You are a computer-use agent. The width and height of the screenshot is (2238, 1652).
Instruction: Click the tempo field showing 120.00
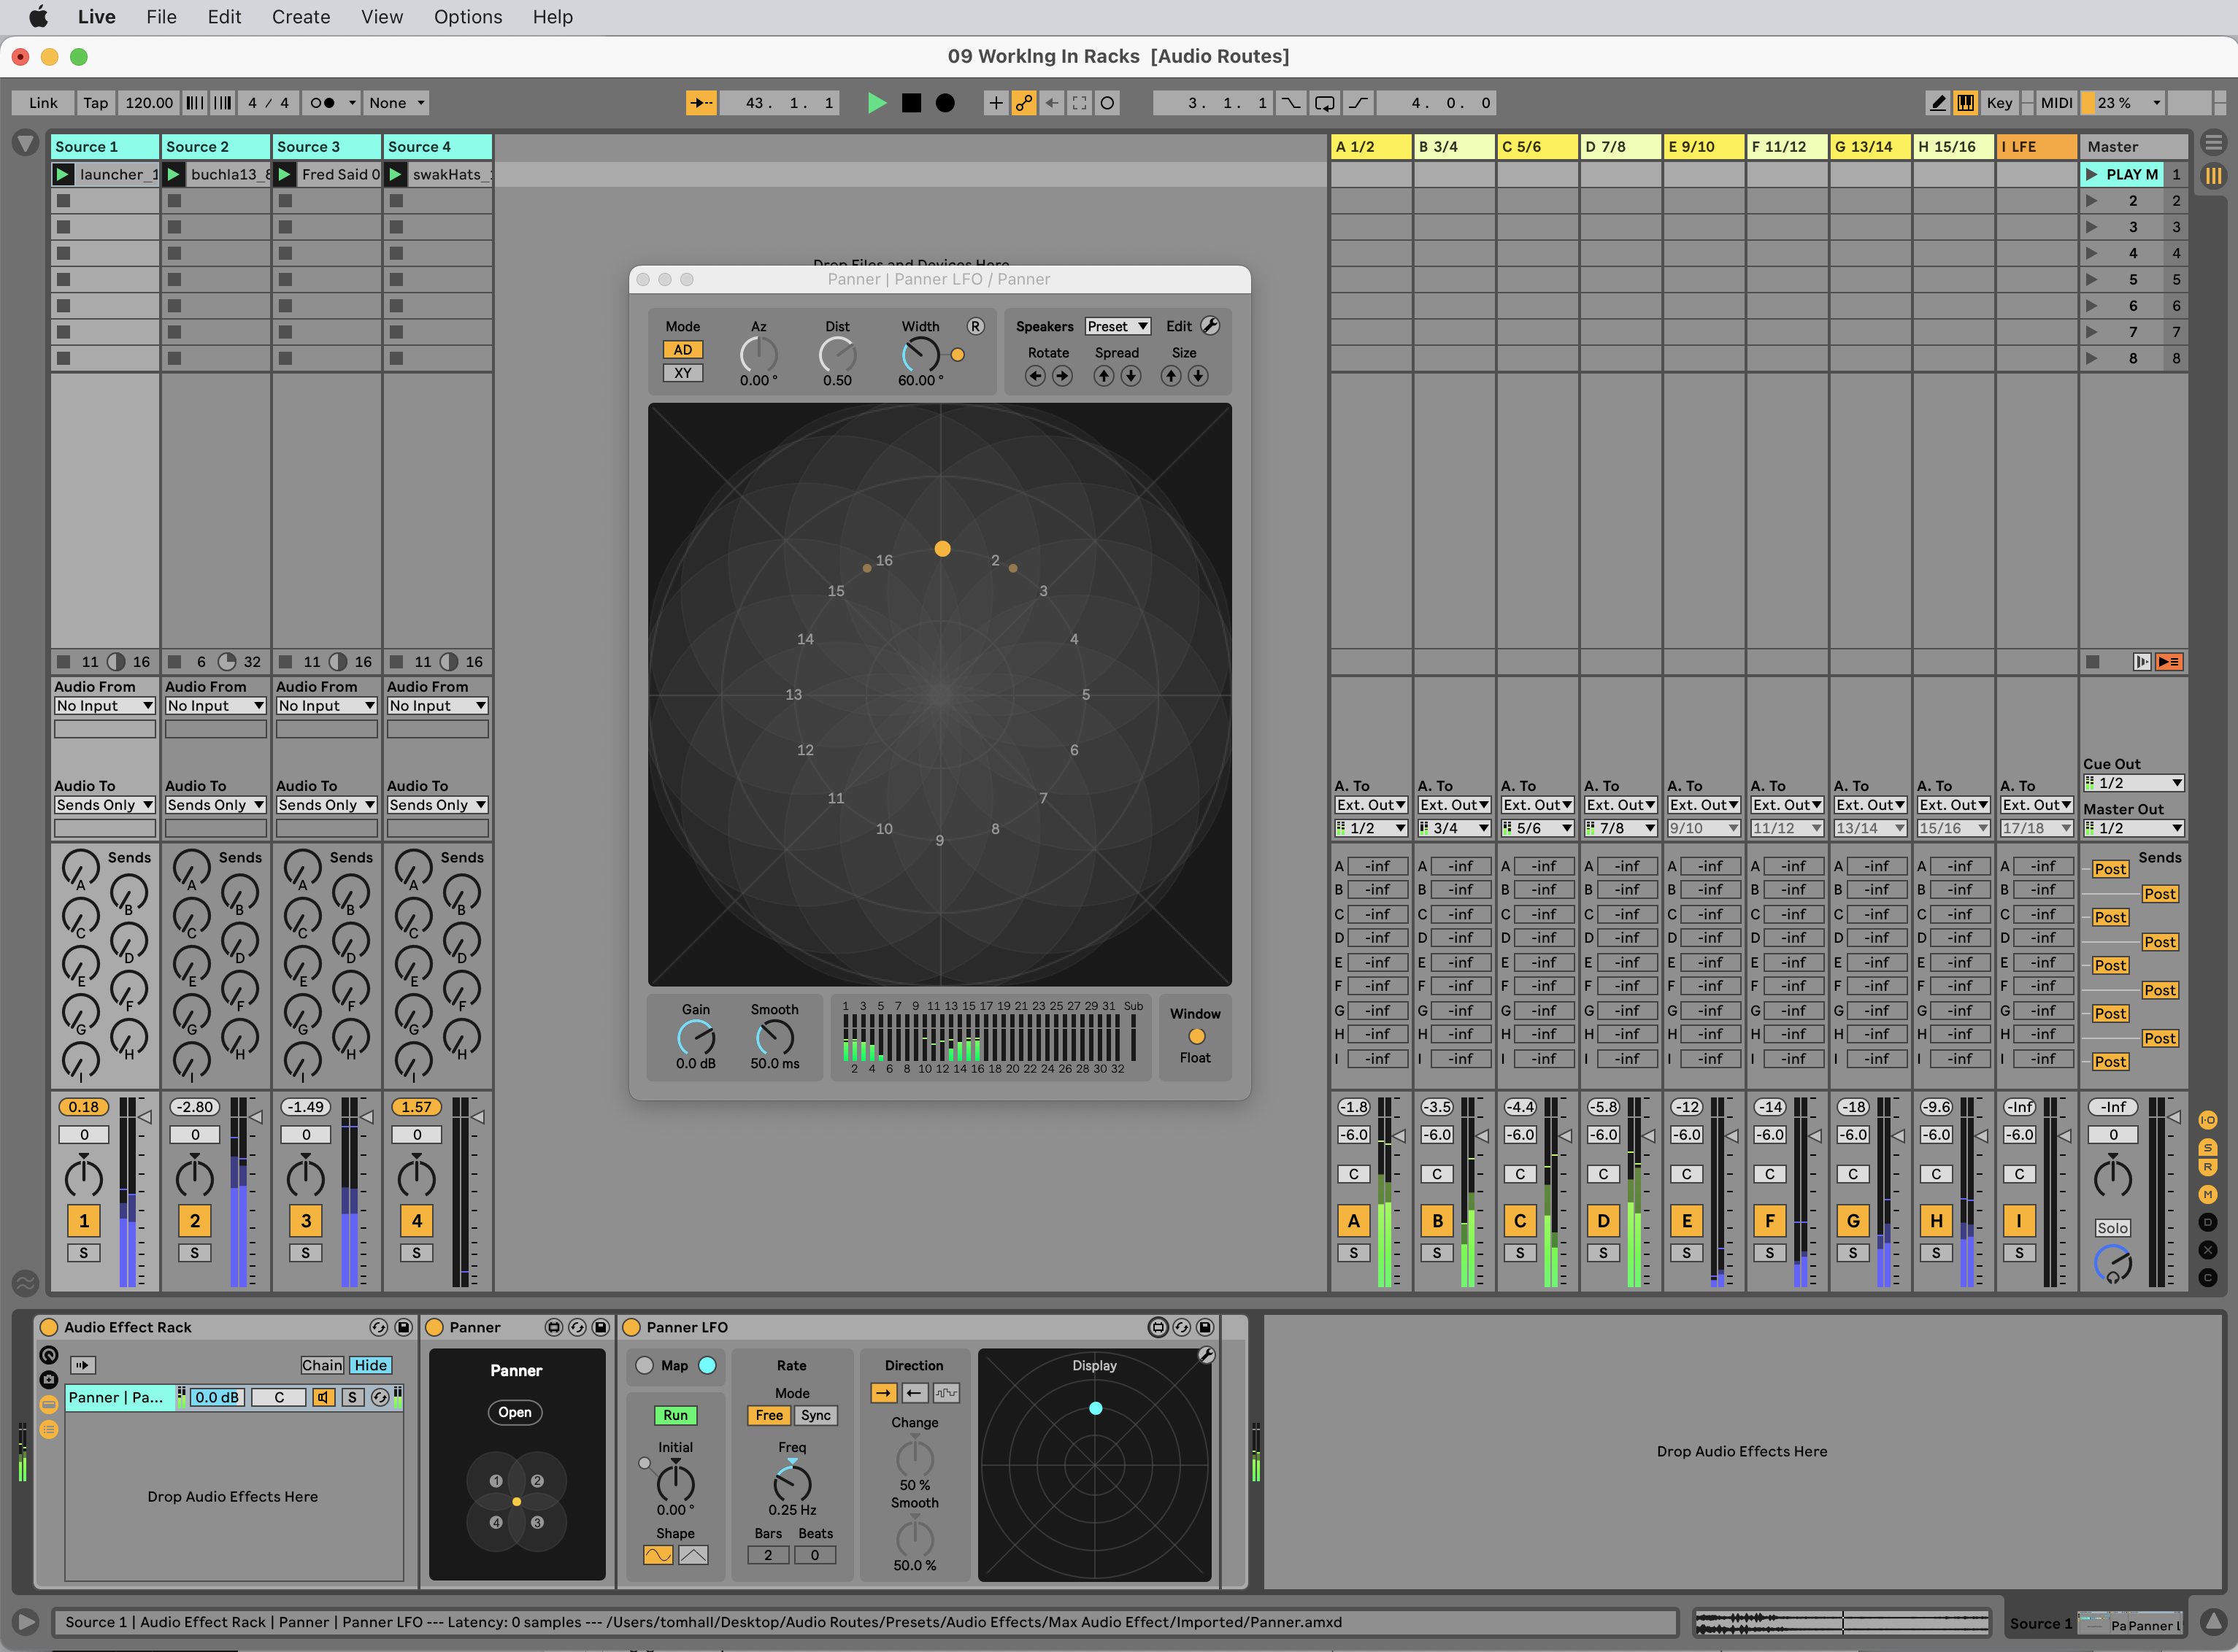tap(149, 103)
